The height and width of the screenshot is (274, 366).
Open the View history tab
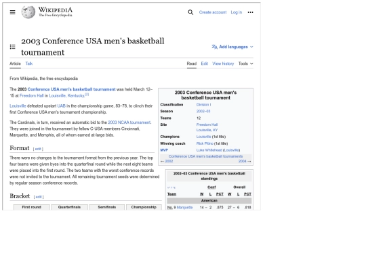pos(223,64)
